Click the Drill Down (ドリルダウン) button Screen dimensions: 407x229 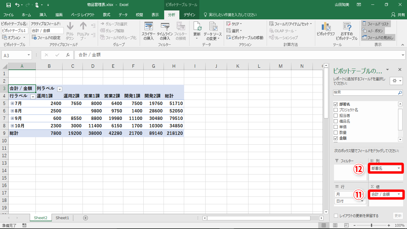(70, 31)
